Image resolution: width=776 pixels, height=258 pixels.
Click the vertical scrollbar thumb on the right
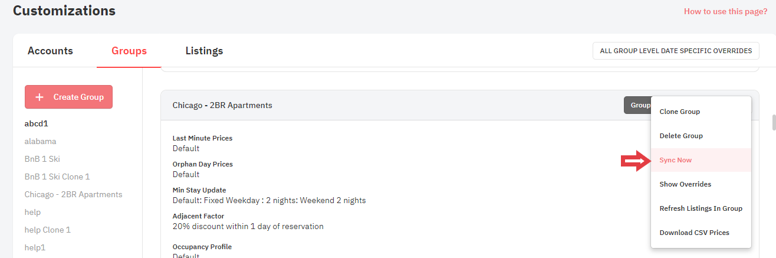[774, 122]
